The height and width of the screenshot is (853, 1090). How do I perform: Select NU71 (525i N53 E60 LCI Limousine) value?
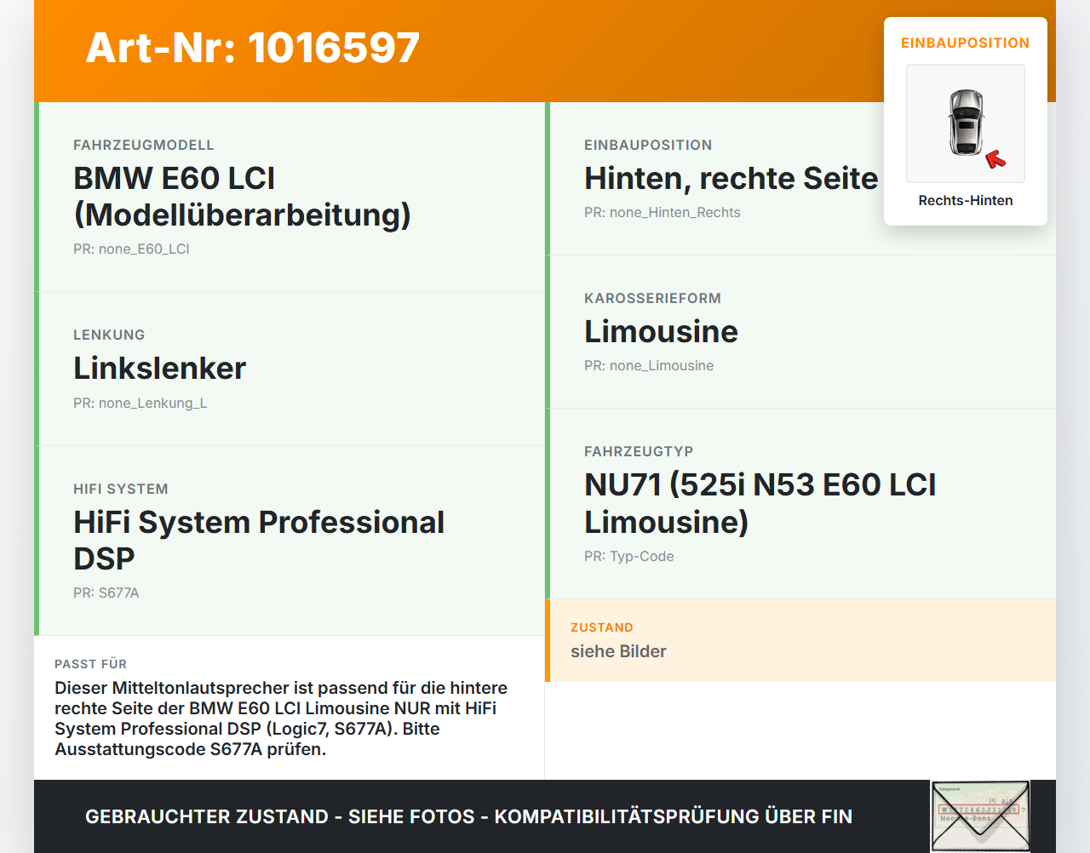(760, 502)
